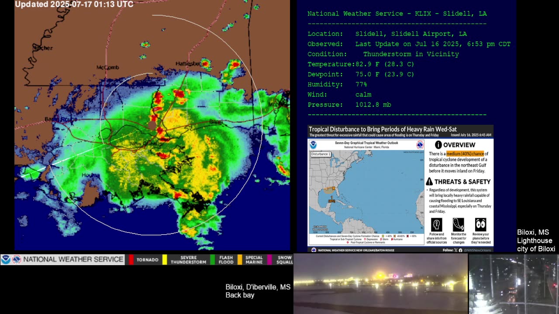Click the NWS logo in the graphic footer

314,250
